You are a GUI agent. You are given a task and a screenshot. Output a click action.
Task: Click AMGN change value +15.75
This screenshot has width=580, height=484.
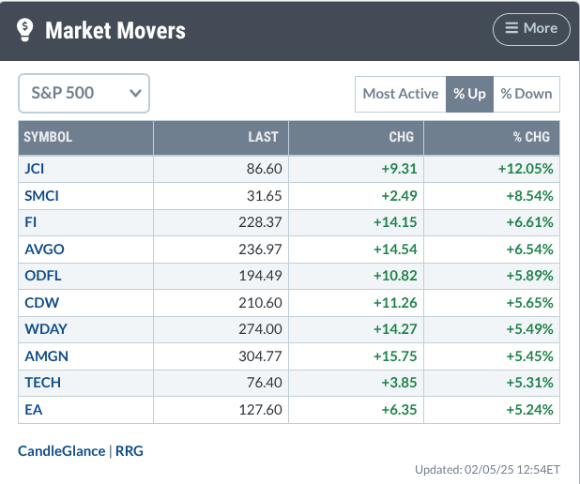395,356
